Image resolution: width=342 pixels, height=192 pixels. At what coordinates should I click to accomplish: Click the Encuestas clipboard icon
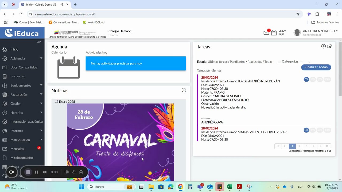(x=5, y=76)
